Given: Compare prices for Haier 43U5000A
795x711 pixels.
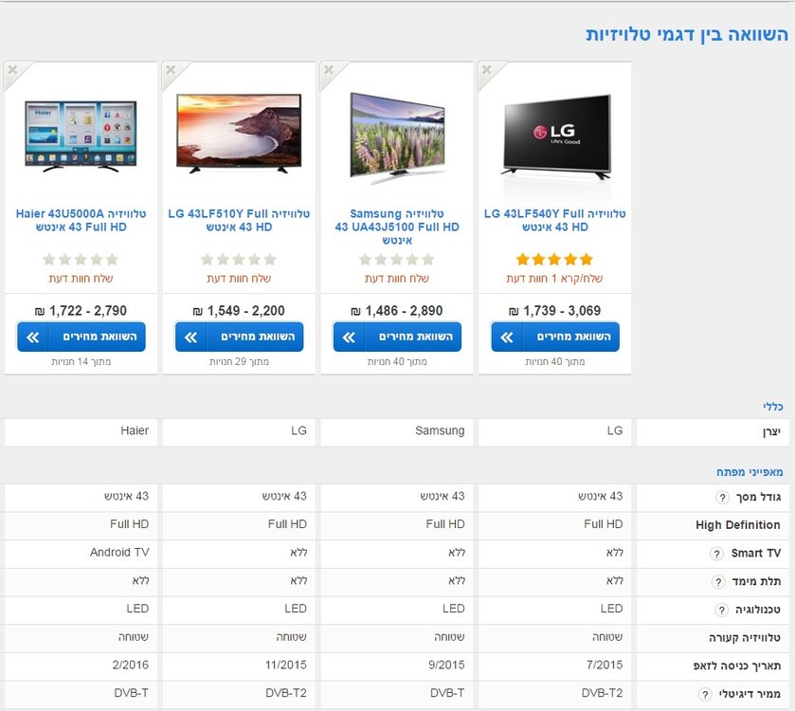Looking at the screenshot, I should [81, 337].
